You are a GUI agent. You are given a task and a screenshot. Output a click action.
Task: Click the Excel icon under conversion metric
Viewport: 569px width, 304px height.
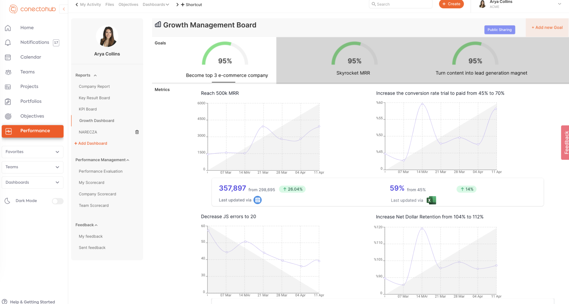click(x=431, y=200)
